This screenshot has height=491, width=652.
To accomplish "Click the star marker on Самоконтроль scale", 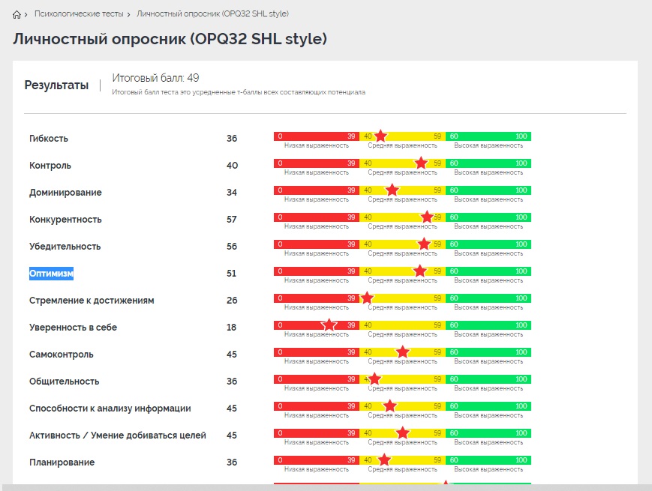I will coord(402,352).
